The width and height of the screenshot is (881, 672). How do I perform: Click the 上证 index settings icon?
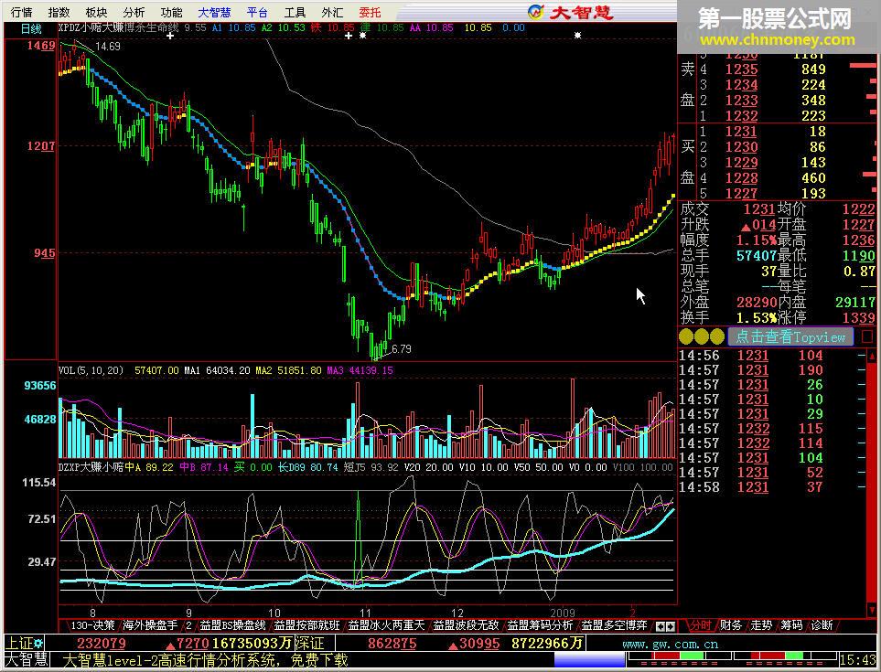coord(38,644)
